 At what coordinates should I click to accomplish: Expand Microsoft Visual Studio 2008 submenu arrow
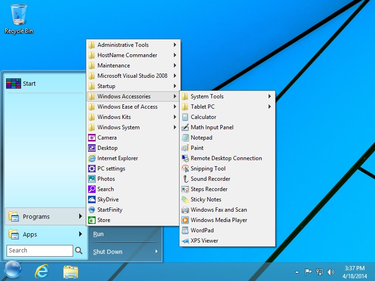tap(175, 76)
